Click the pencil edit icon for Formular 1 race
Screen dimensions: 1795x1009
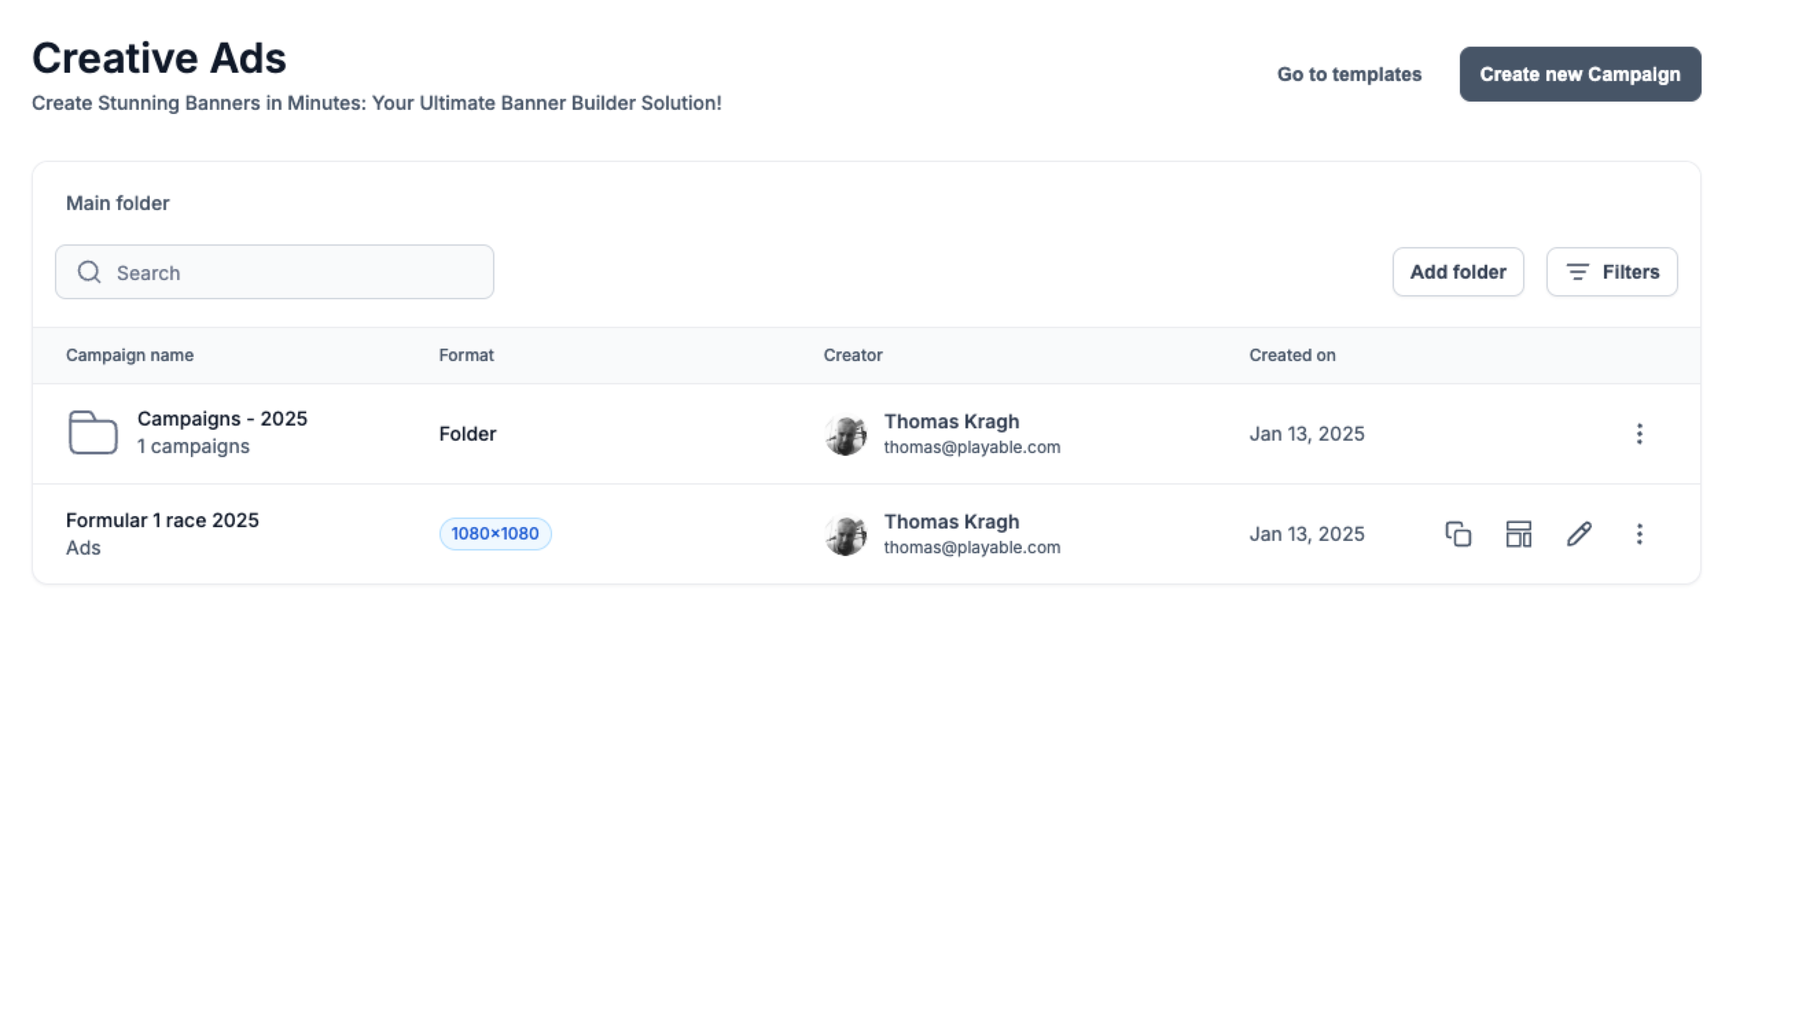(1579, 534)
